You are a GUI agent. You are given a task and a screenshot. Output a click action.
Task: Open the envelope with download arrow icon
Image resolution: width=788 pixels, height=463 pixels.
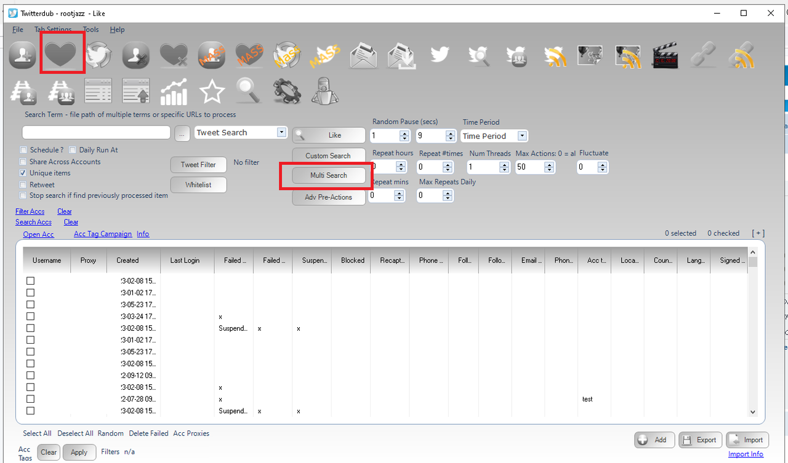coord(401,56)
